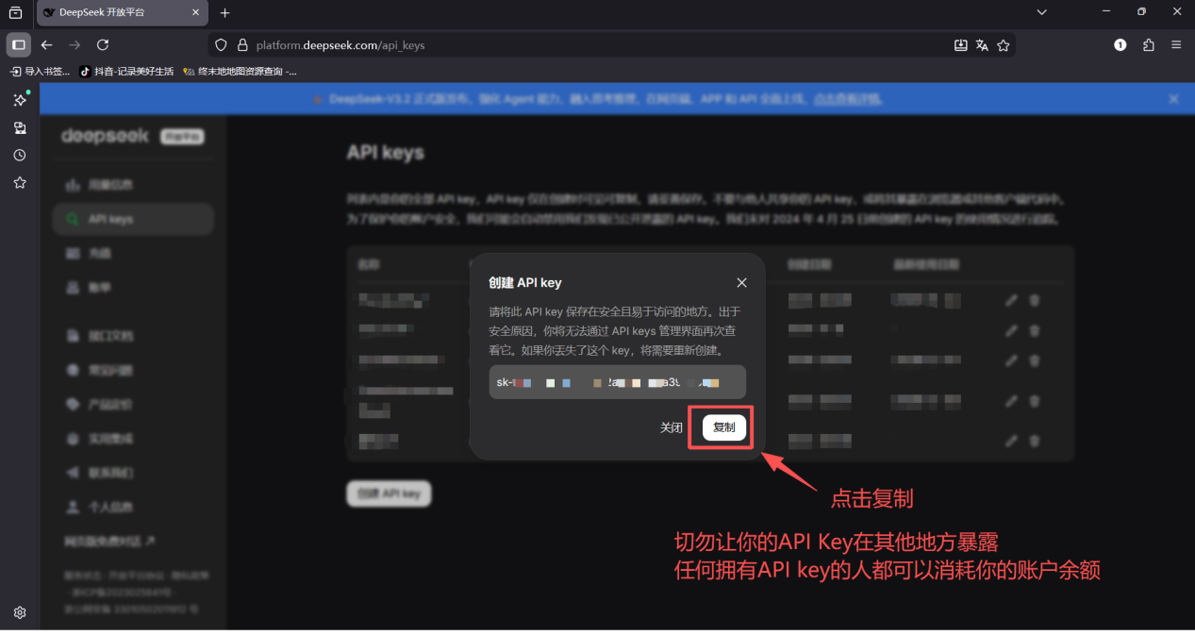Select API keys in the left sidebar
This screenshot has width=1195, height=635.
pyautogui.click(x=133, y=219)
